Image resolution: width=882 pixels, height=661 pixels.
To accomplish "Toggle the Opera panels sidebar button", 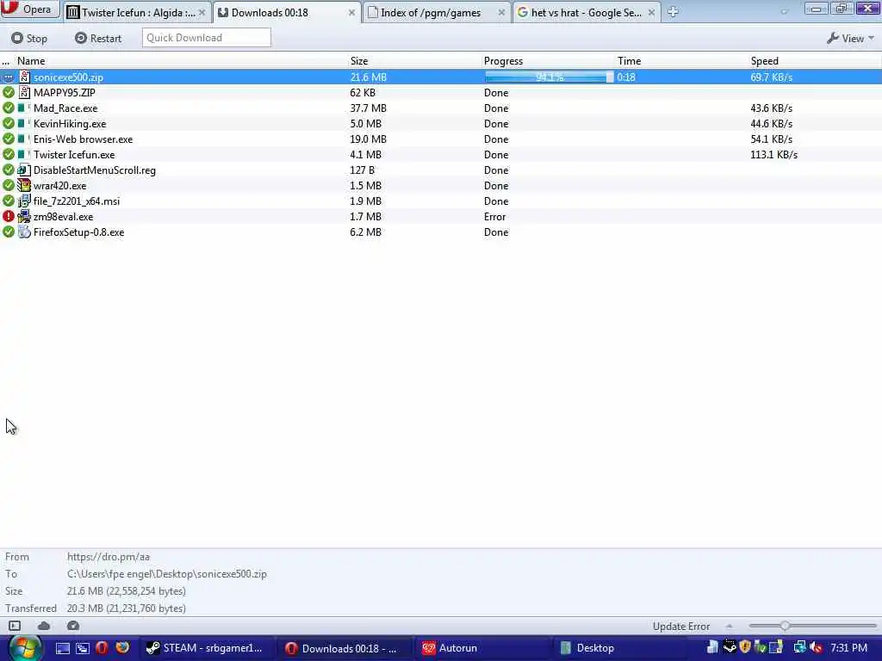I will (15, 626).
